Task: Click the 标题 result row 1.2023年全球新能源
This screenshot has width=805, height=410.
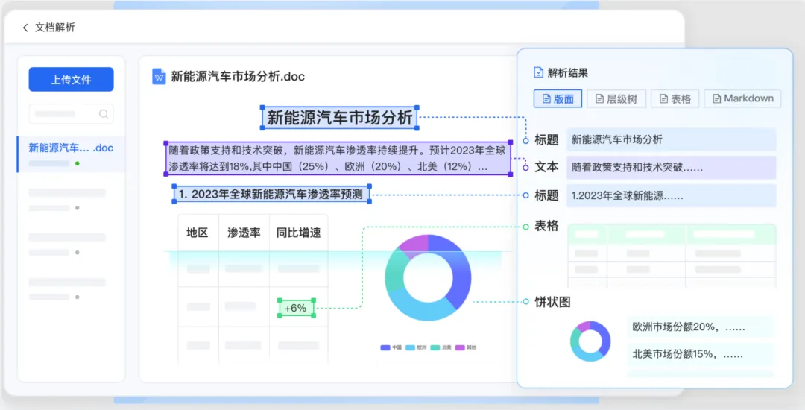Action: click(x=671, y=195)
